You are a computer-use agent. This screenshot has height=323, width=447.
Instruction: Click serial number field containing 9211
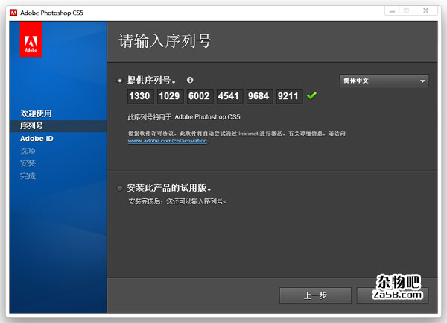pyautogui.click(x=289, y=96)
